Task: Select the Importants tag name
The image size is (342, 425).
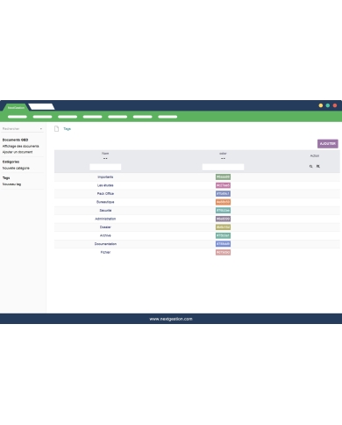Action: click(105, 177)
